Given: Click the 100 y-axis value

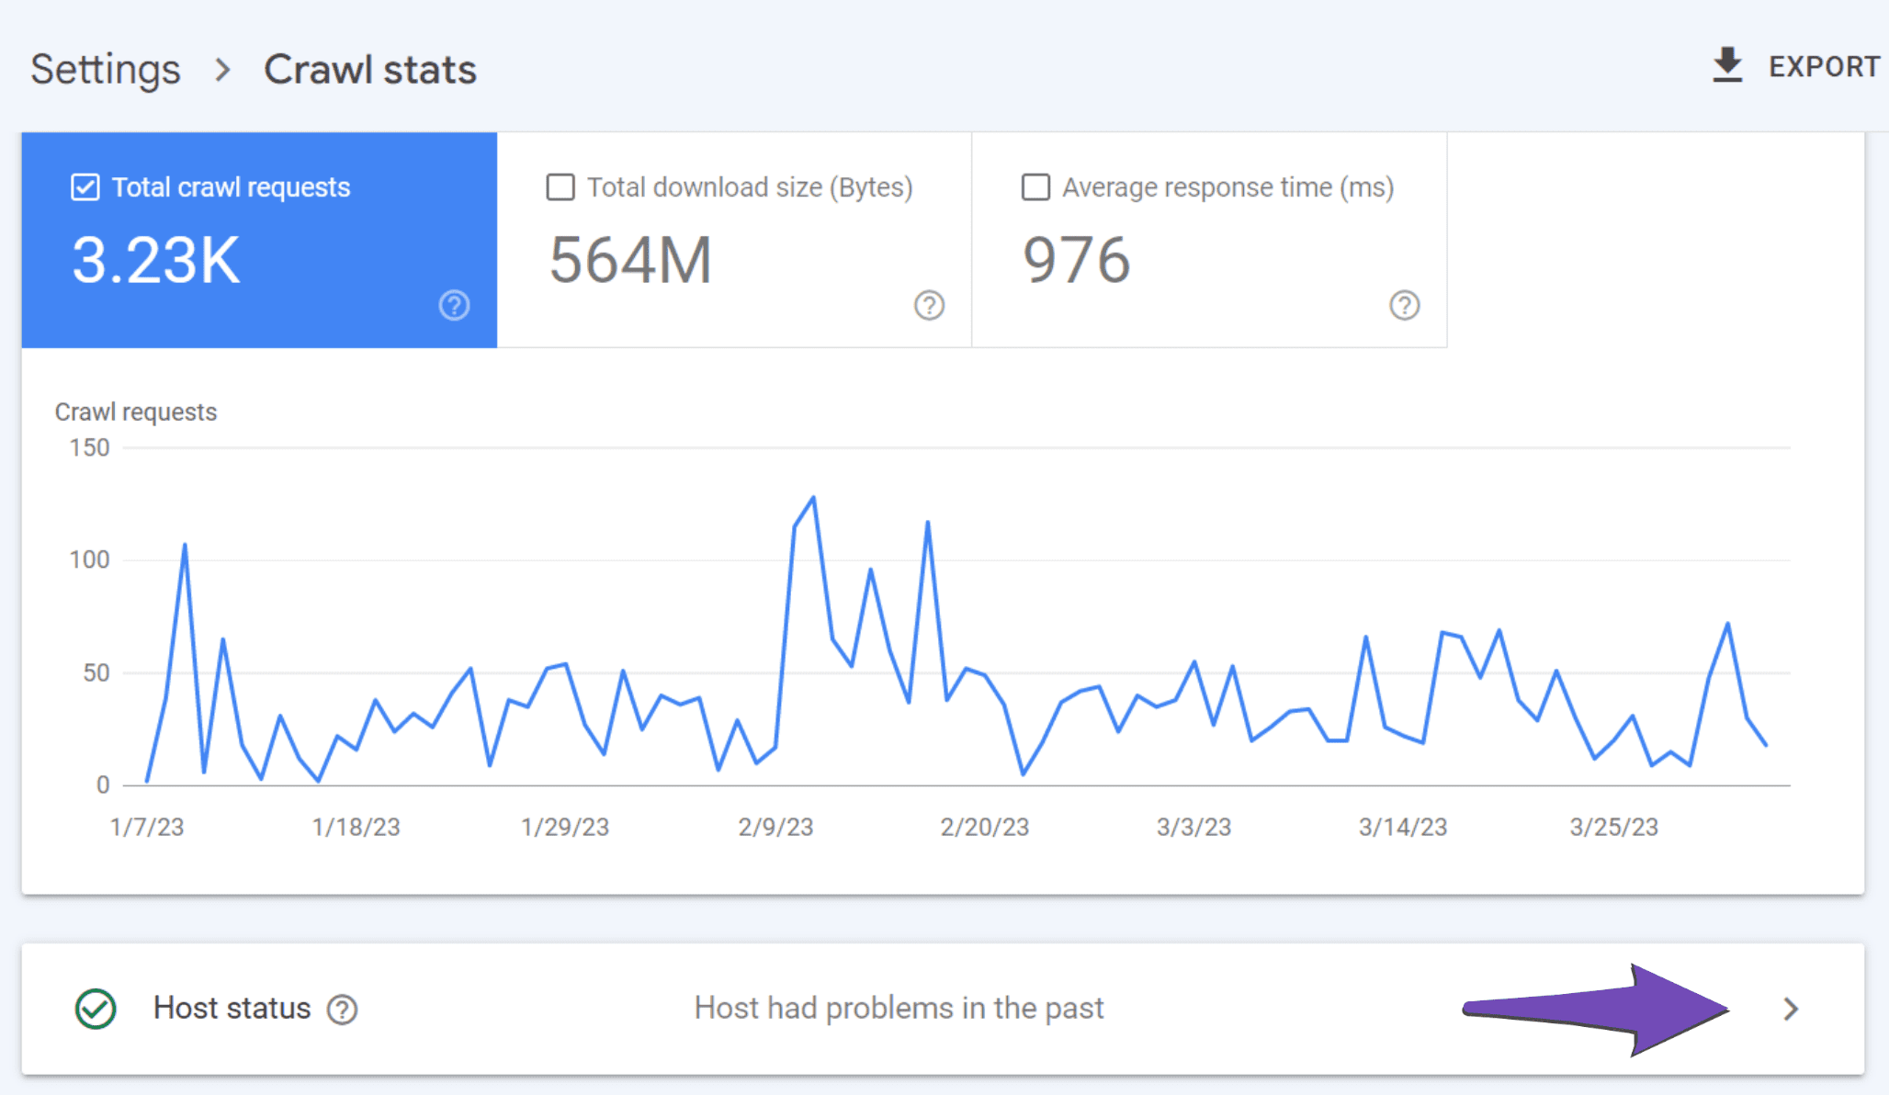Looking at the screenshot, I should [89, 559].
